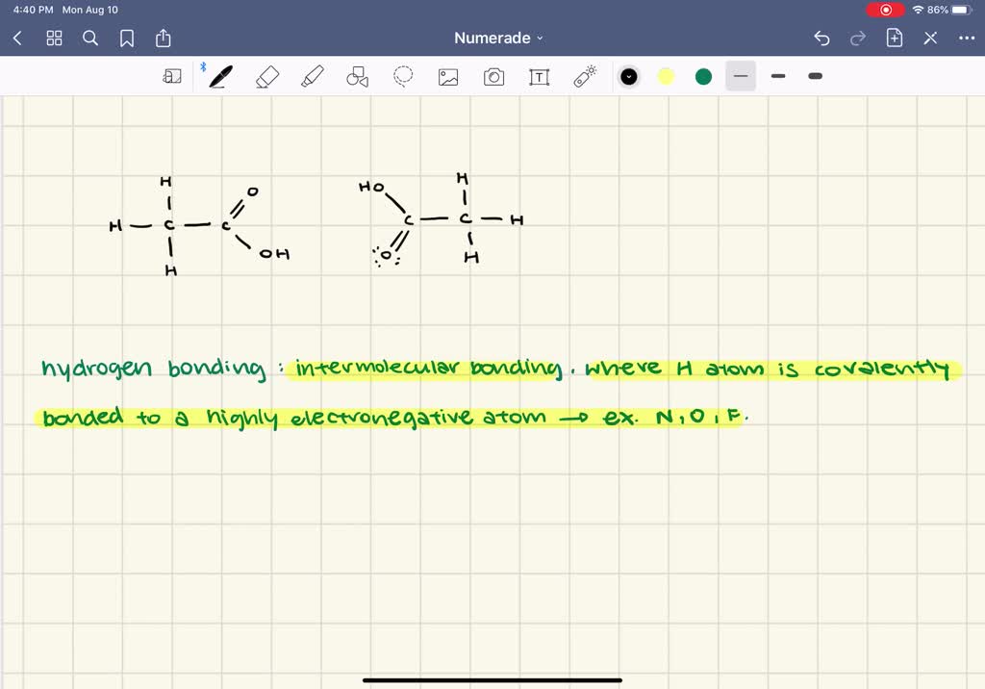985x689 pixels.
Task: Select the Text box tool
Action: 539,76
